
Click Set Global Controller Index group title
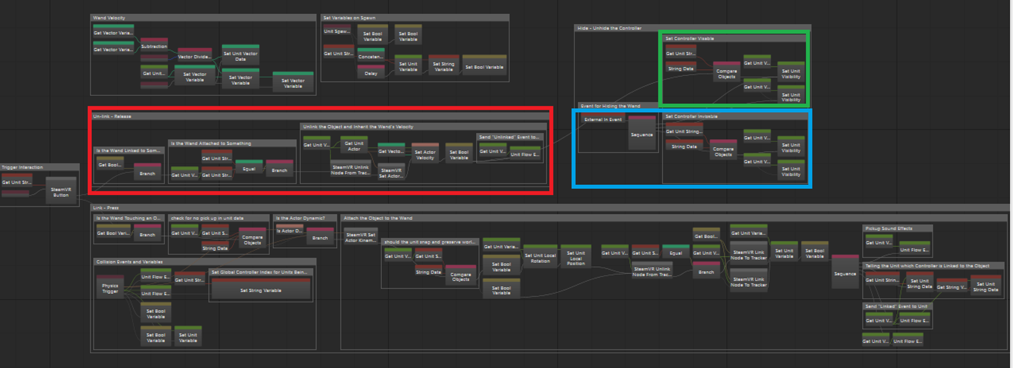pos(259,272)
